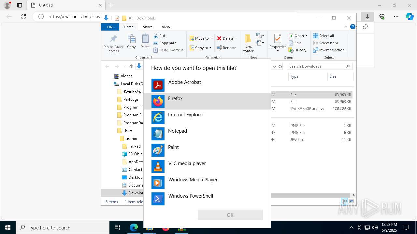Viewport: 417px width, 234px height.
Task: Click scrollbar right arrow in file list
Action: click(x=353, y=195)
